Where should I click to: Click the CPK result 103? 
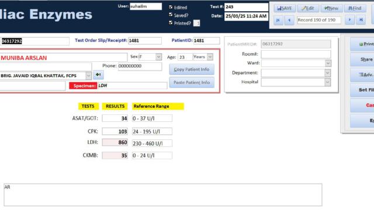coord(115,131)
